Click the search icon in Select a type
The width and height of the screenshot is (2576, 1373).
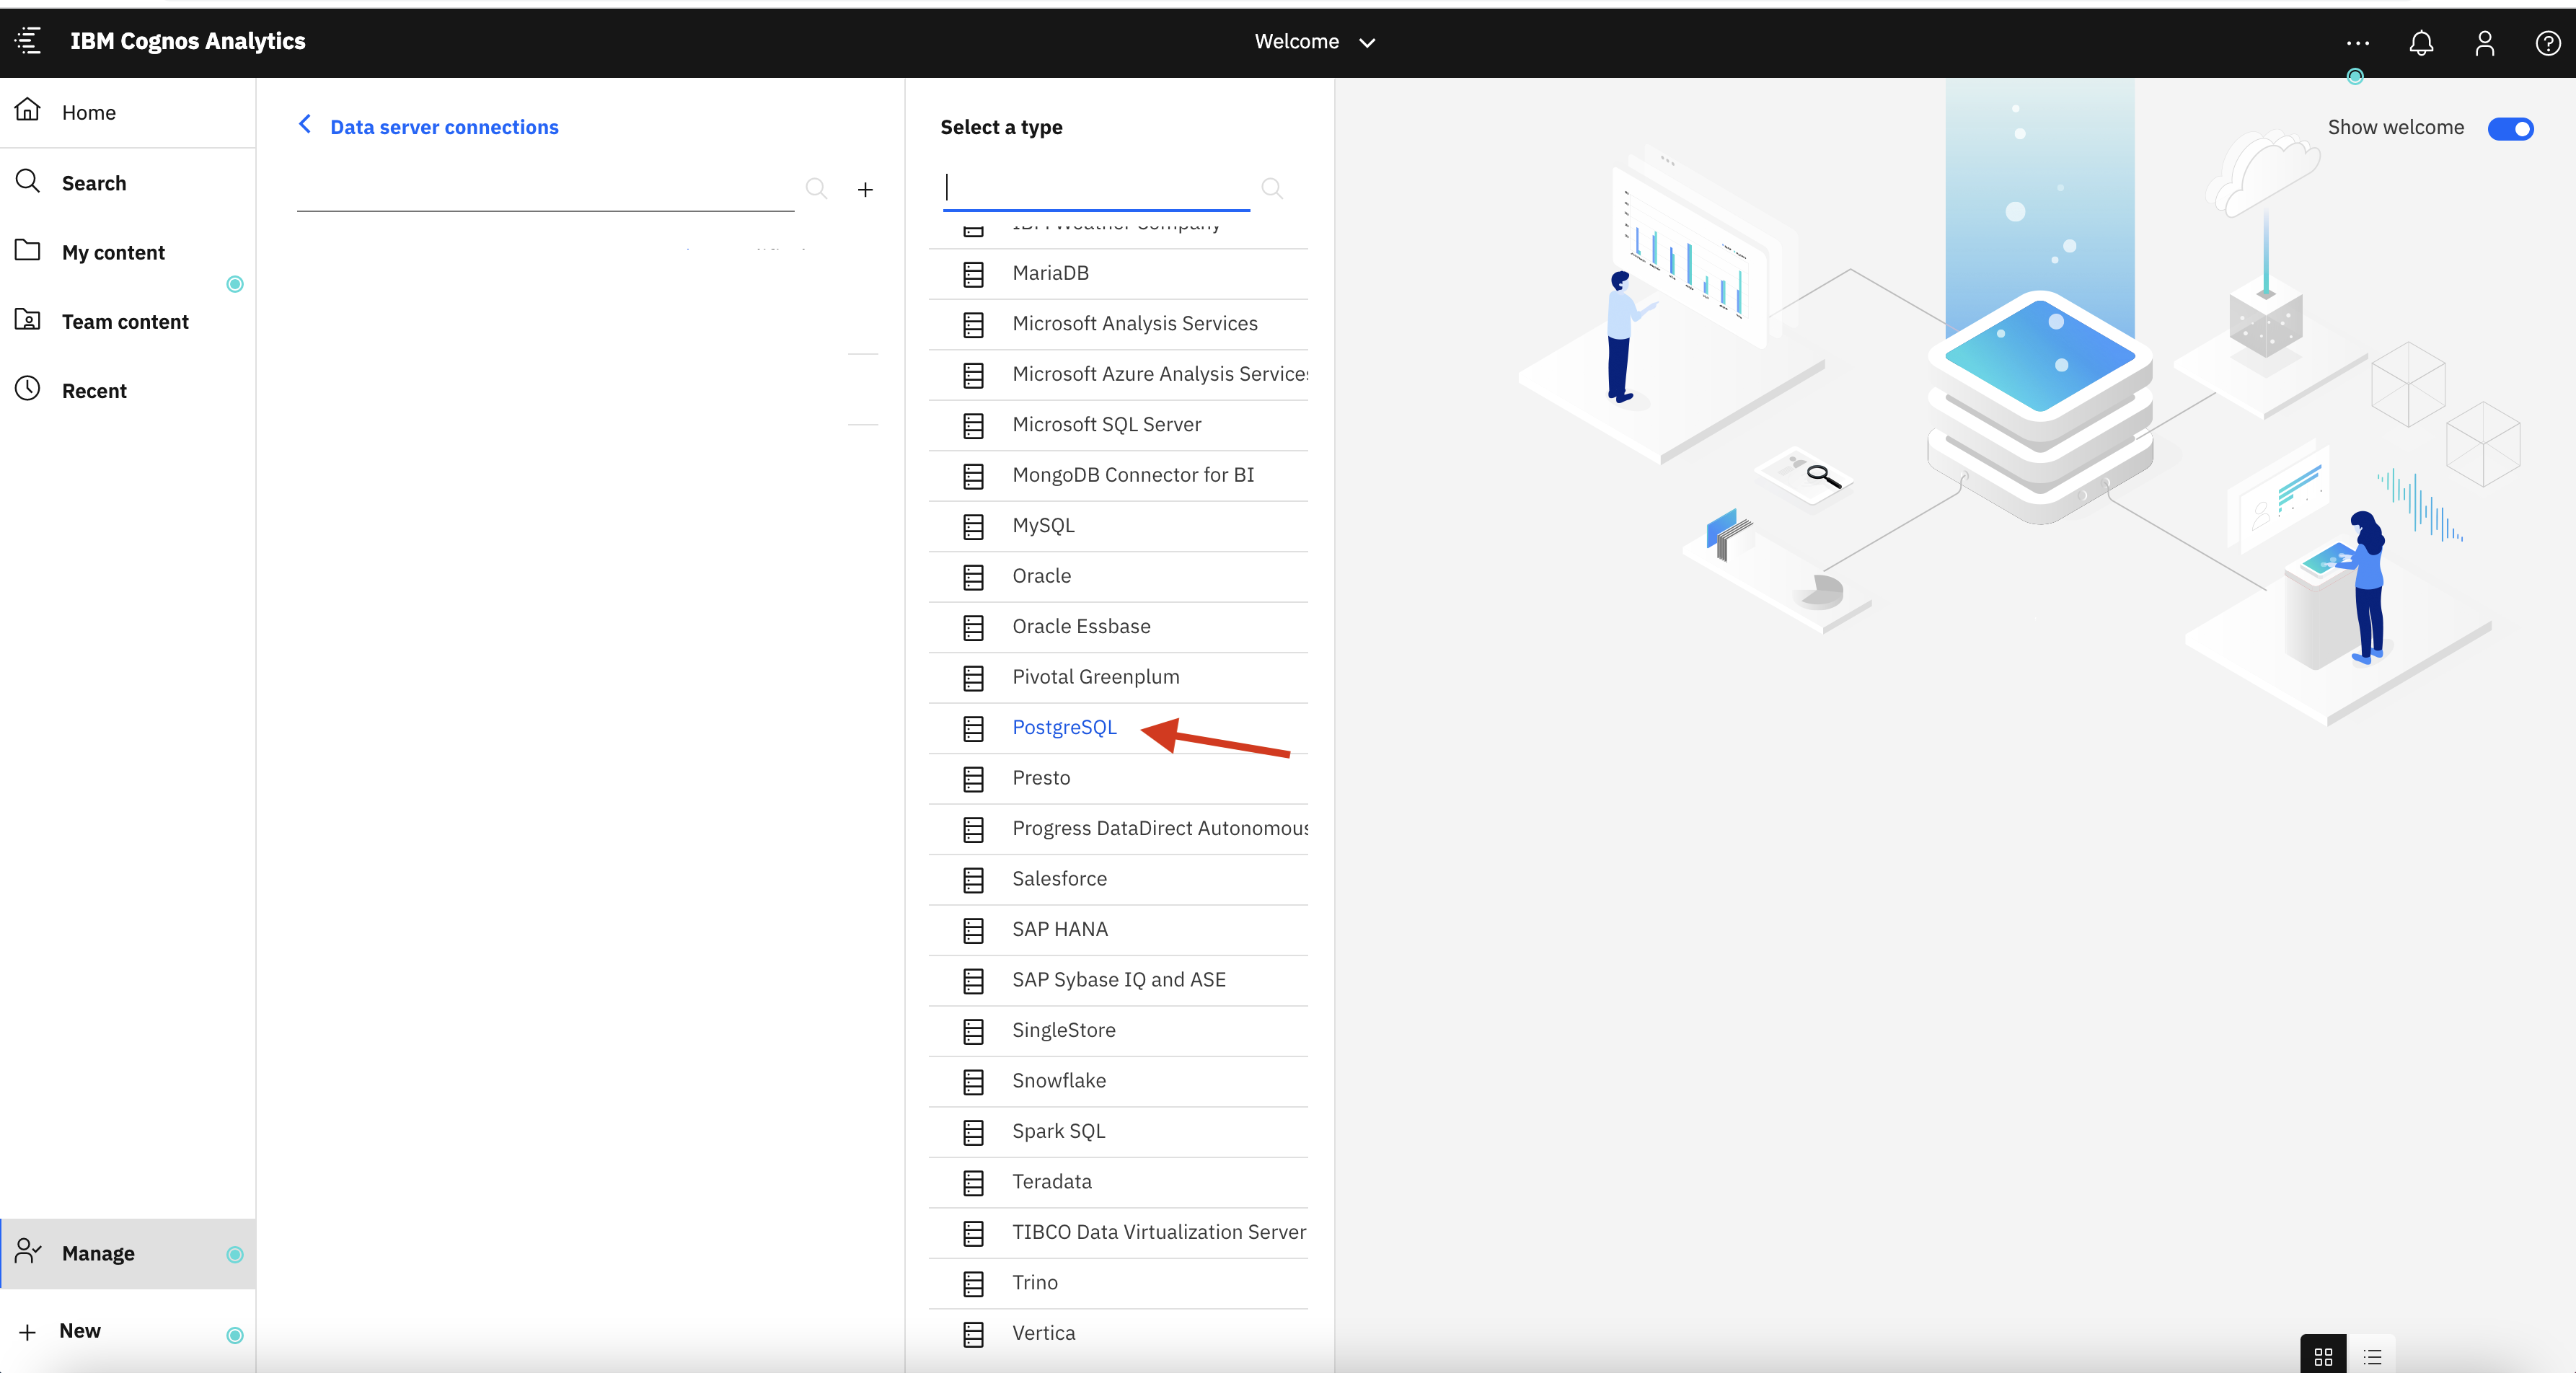pos(1271,188)
